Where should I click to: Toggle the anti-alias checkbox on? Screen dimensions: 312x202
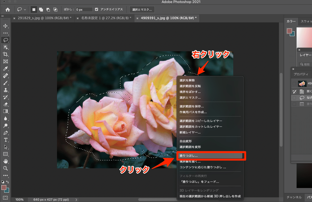pyautogui.click(x=96, y=9)
